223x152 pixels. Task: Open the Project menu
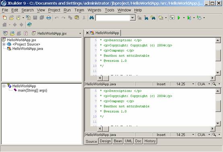[x=54, y=10]
